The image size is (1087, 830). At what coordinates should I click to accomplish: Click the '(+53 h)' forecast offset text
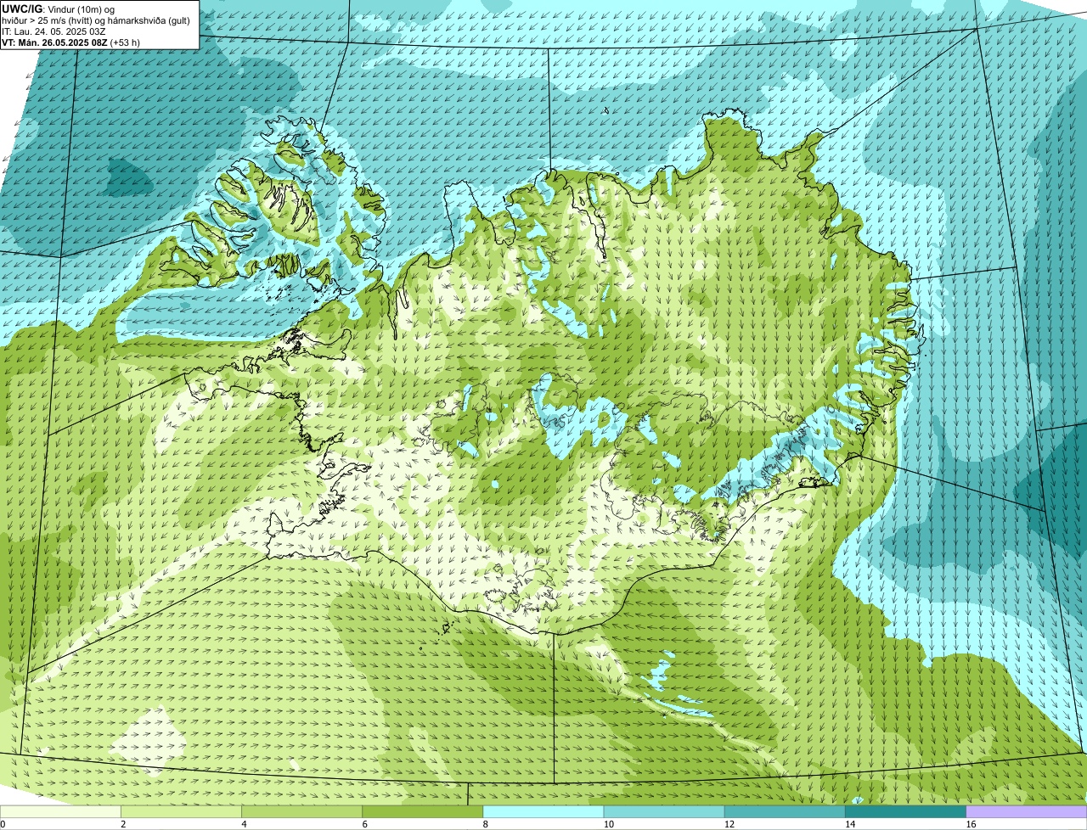coord(125,42)
